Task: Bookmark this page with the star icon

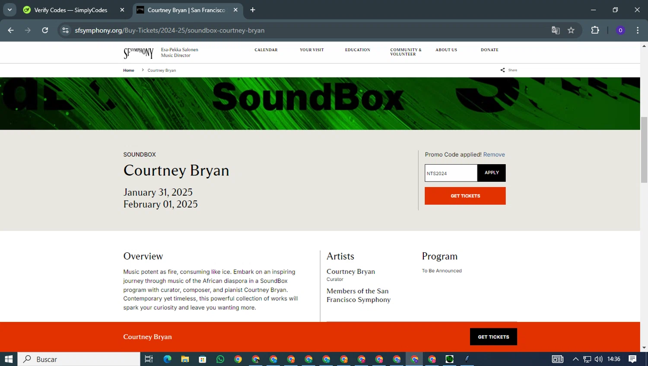Action: click(571, 30)
